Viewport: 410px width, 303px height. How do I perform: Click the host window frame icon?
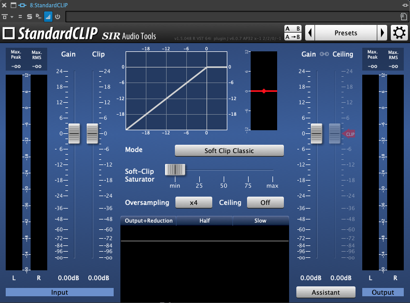13,5
